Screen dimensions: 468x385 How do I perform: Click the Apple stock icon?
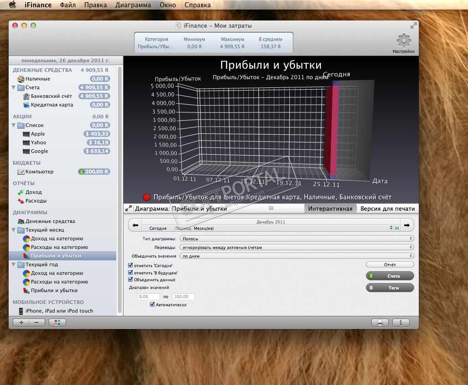(x=26, y=134)
